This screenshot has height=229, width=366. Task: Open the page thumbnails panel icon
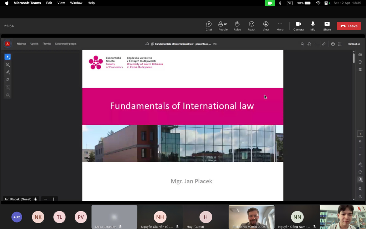click(360, 70)
